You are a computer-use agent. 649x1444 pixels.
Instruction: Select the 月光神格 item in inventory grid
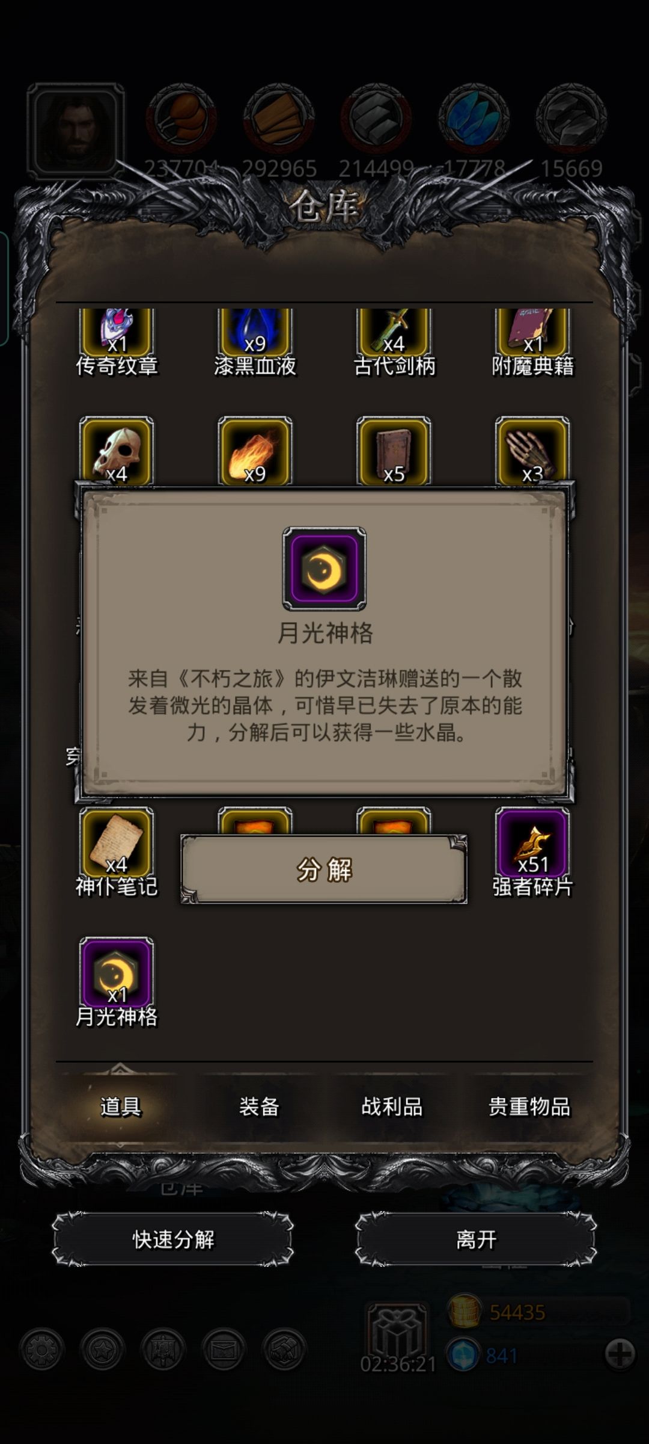pyautogui.click(x=116, y=973)
